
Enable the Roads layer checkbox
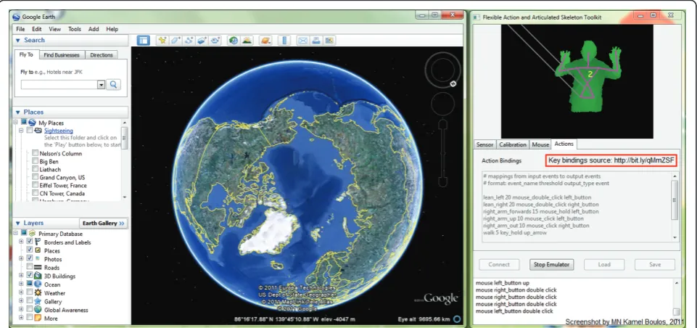point(29,268)
